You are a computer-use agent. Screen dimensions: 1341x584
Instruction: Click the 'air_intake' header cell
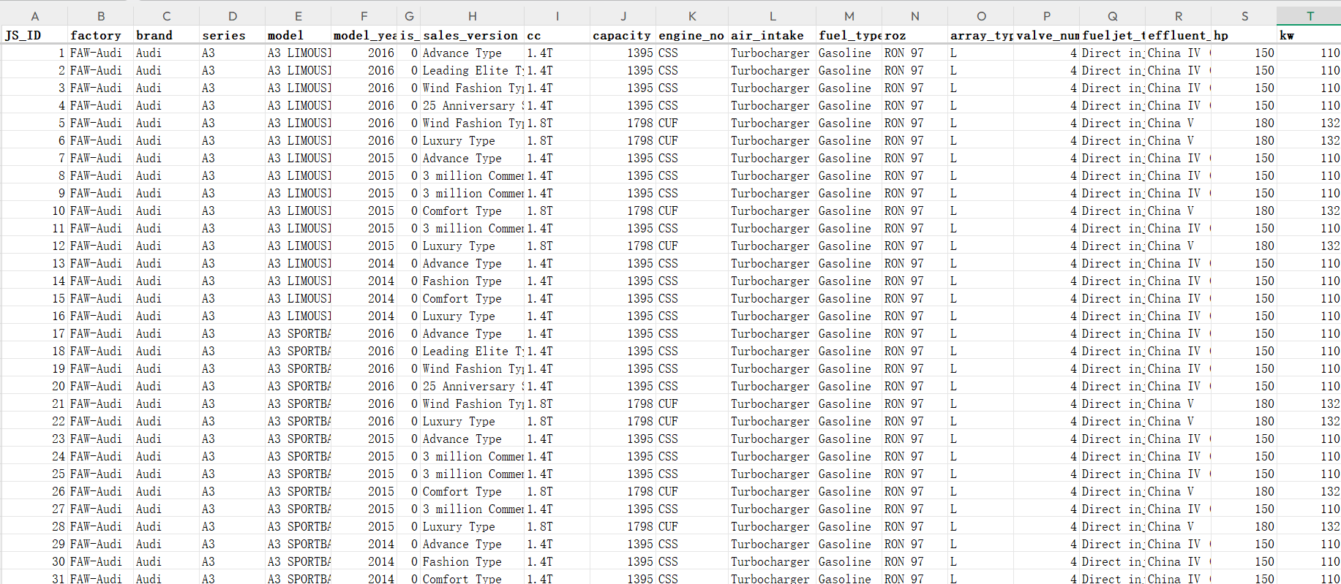tap(772, 35)
